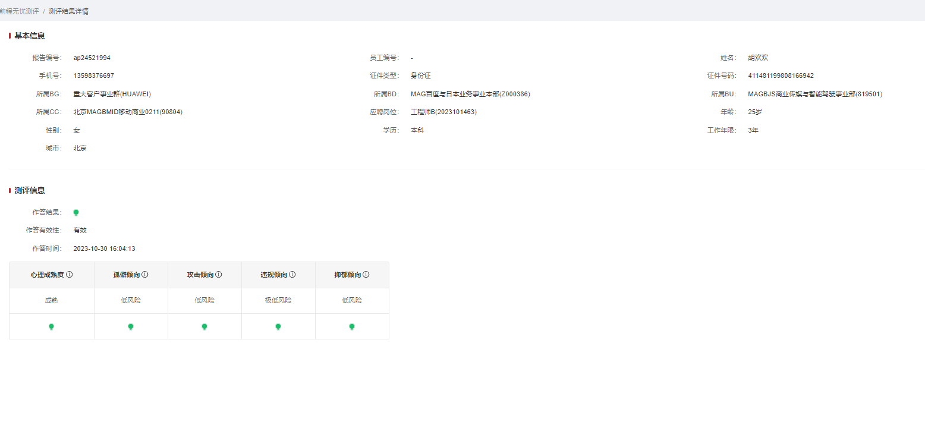Click phone number 13598376697
Screen dimensions: 925x428
click(x=93, y=75)
